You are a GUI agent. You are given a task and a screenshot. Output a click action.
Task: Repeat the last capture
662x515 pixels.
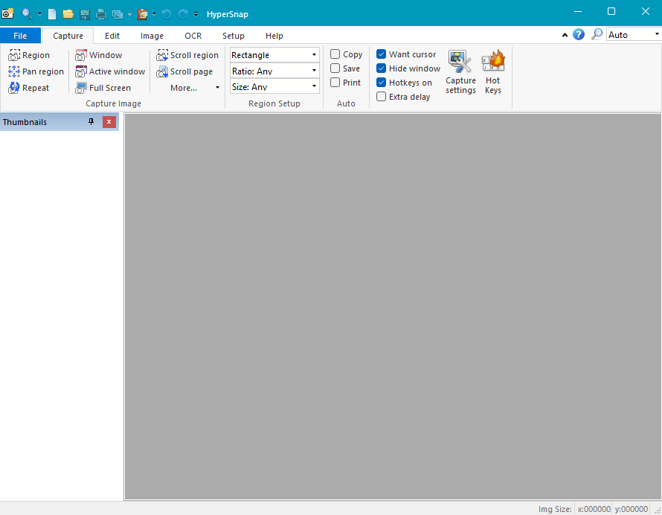pyautogui.click(x=29, y=88)
